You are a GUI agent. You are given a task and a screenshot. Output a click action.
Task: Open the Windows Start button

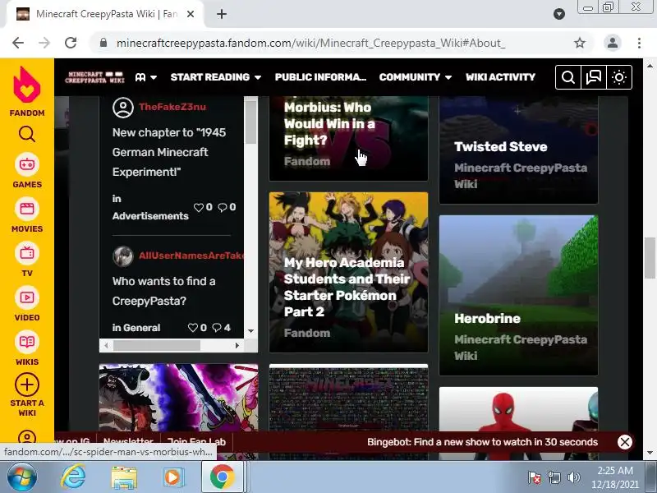[x=21, y=477]
